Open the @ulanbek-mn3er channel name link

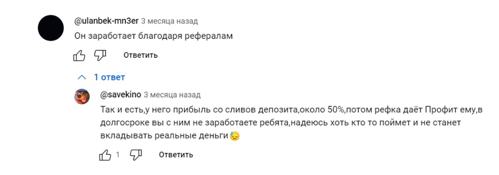coord(106,21)
